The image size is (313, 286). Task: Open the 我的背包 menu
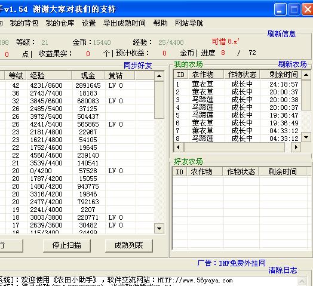pos(24,23)
